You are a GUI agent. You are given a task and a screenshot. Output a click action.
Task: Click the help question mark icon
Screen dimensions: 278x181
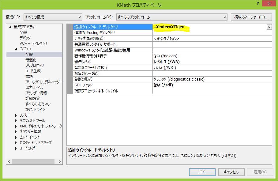tap(258, 4)
